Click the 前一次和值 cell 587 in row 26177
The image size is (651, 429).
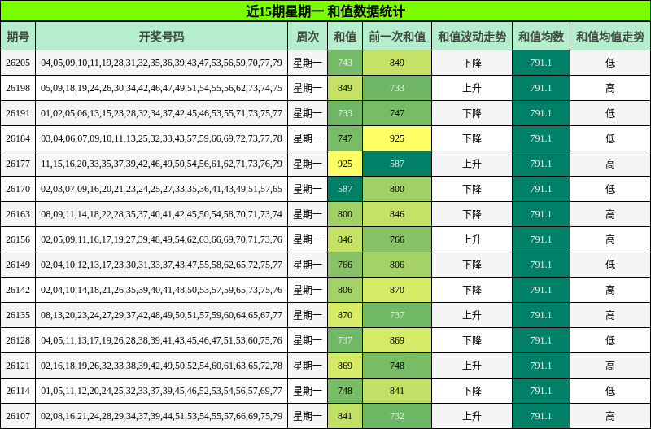[397, 164]
